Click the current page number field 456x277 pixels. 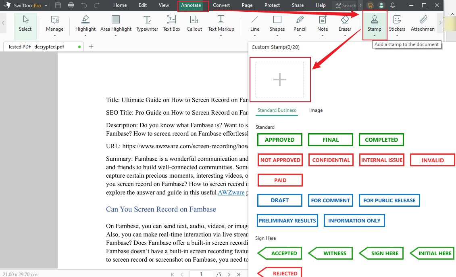[x=201, y=274]
